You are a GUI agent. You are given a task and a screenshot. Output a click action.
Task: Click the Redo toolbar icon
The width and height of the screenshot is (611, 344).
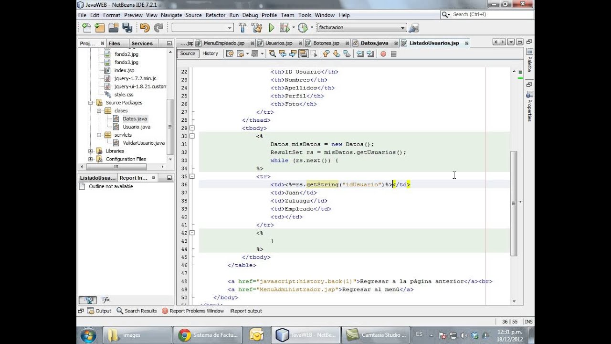tap(158, 28)
